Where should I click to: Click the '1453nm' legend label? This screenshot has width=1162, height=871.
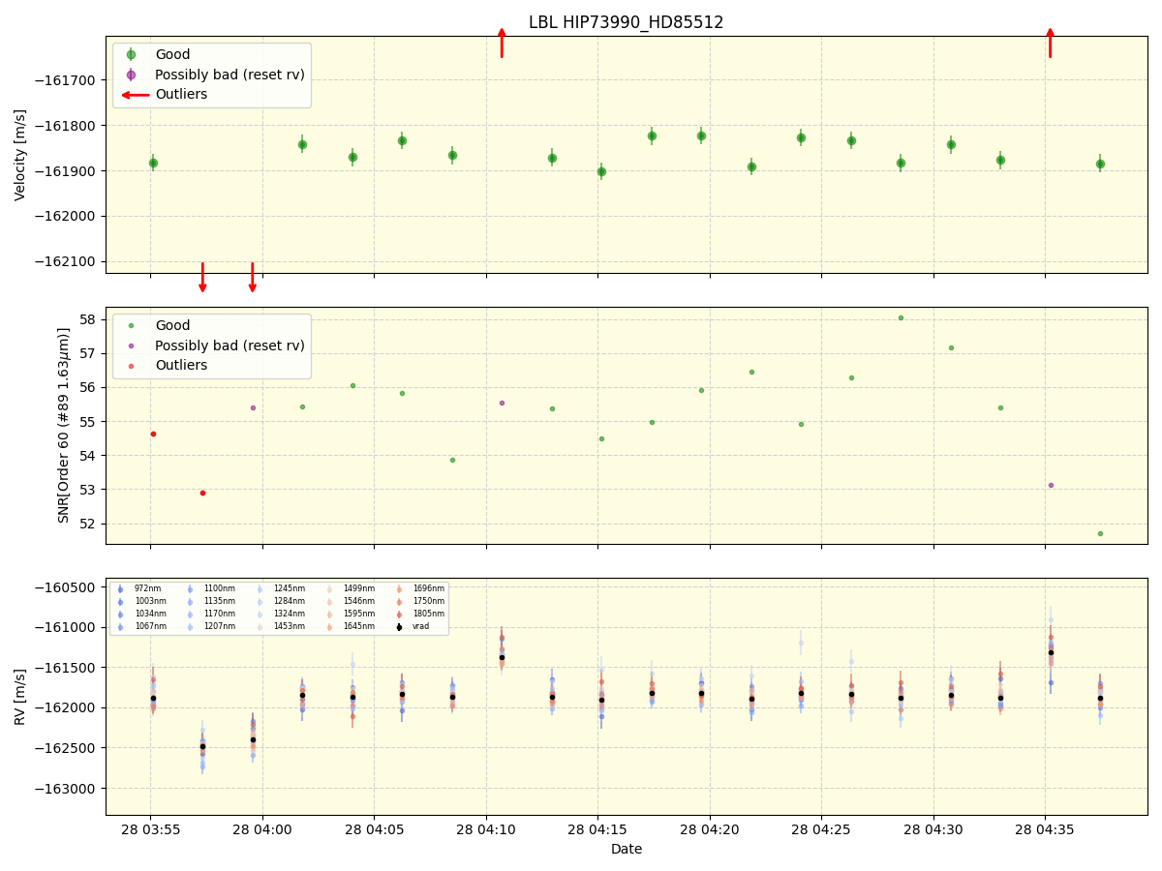(290, 626)
